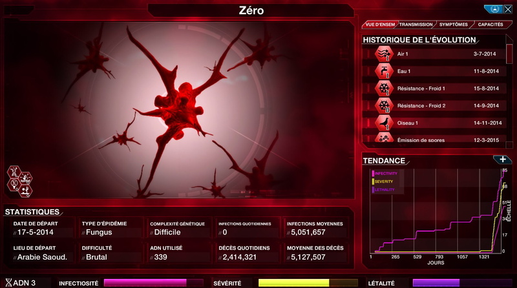517x288 pixels.
Task: Click the ADN utilisé value 339
Action: pos(160,257)
